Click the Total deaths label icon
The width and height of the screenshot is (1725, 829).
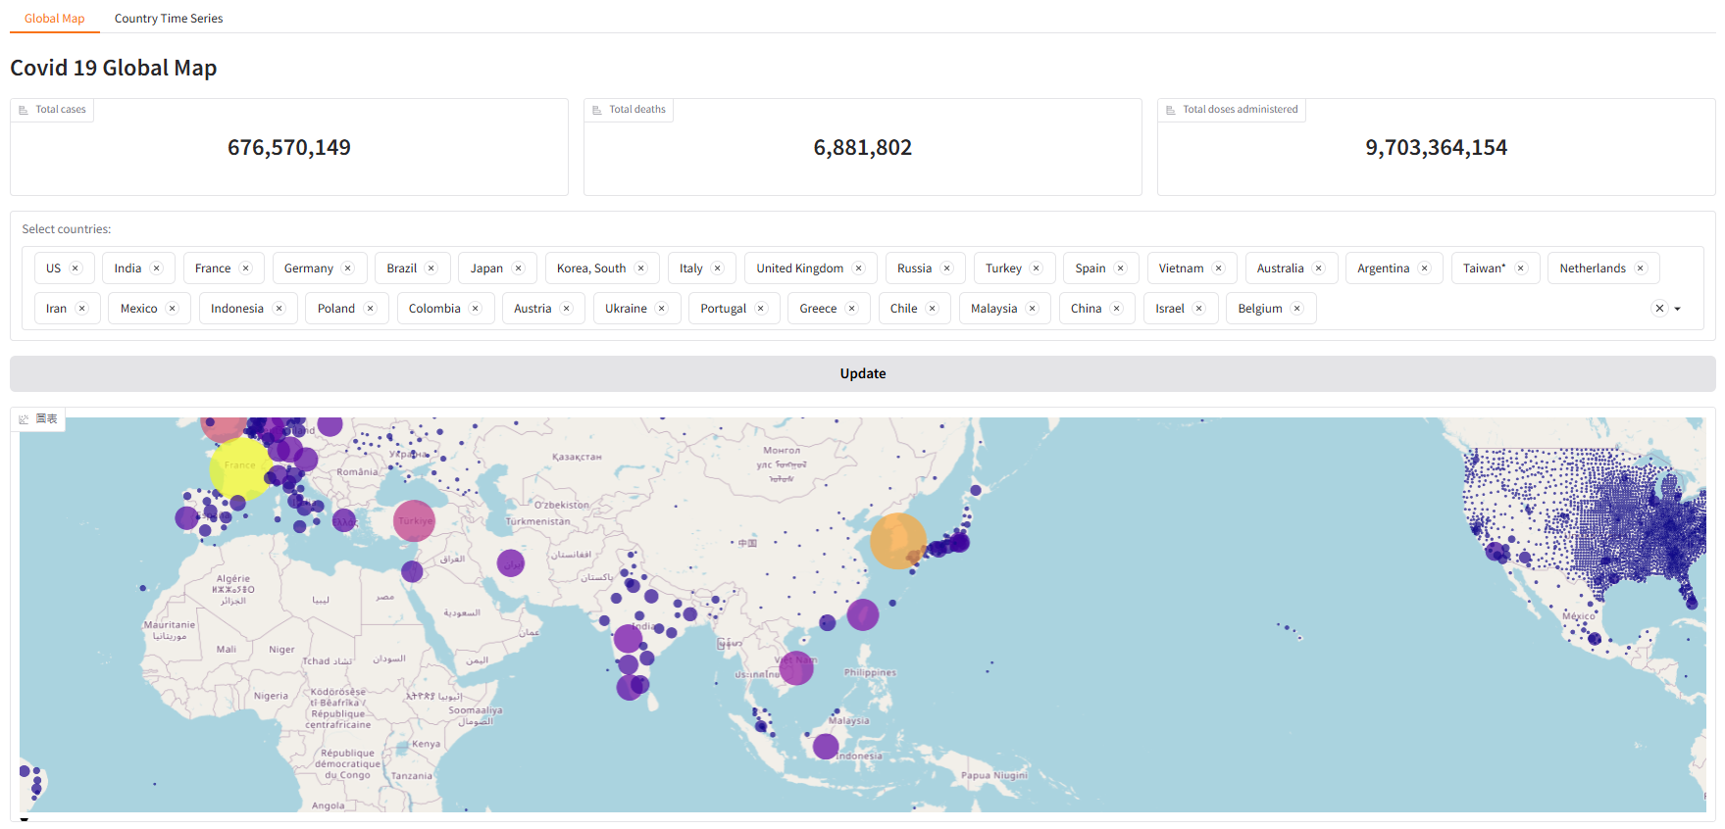click(x=597, y=110)
